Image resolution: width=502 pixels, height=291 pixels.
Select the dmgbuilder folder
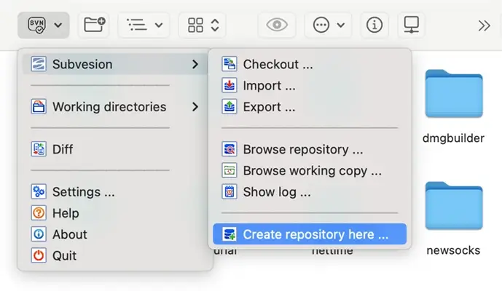[x=454, y=94]
